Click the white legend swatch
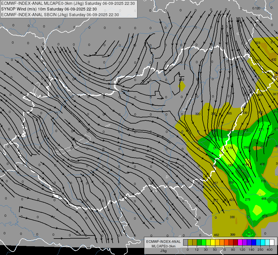This screenshot has width=278, height=255. pos(272,242)
